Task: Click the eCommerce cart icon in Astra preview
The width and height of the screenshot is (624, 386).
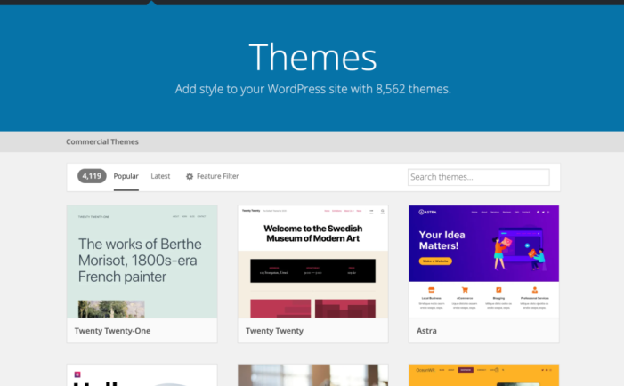Action: 466,291
